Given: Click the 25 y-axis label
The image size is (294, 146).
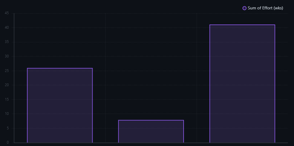Looking at the screenshot, I should (7, 71).
